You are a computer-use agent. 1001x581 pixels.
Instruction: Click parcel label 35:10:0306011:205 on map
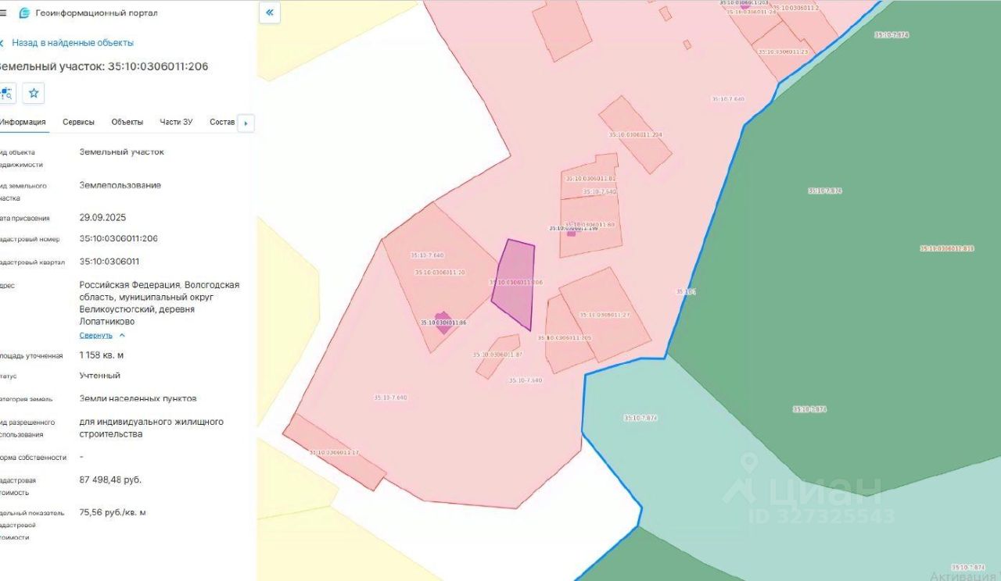click(565, 338)
